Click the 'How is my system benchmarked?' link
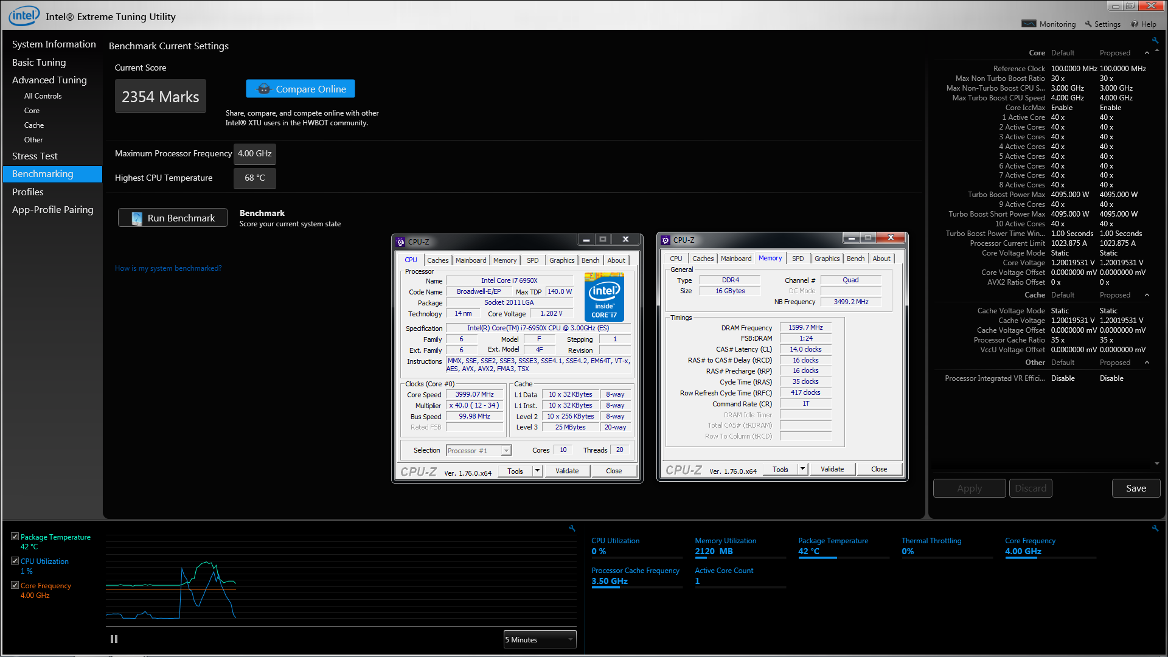Screen dimensions: 1168x657 point(168,268)
